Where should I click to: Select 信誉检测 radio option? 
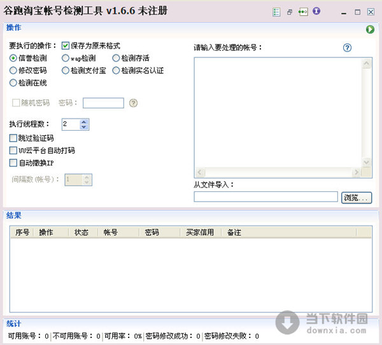13,58
